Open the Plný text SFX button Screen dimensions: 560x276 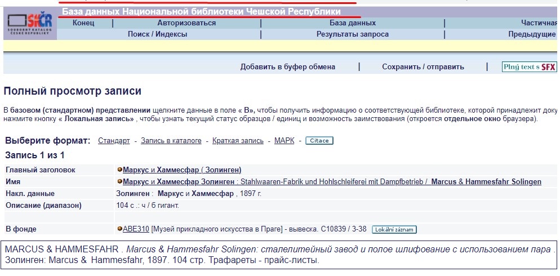529,67
